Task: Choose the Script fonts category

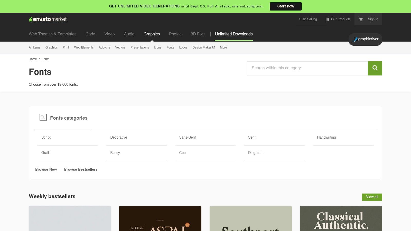Action: pos(46,138)
